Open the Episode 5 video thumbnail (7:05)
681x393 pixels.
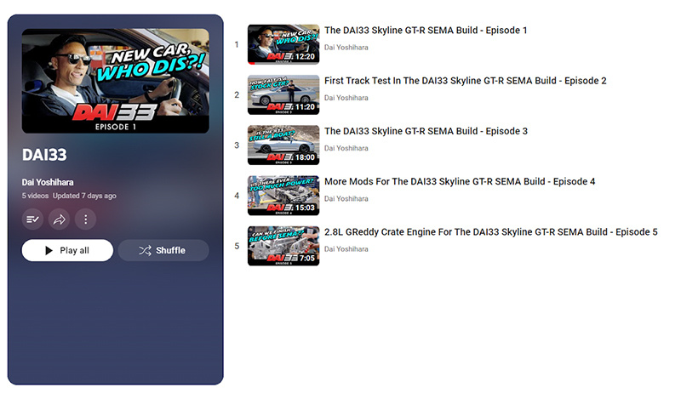click(x=283, y=246)
